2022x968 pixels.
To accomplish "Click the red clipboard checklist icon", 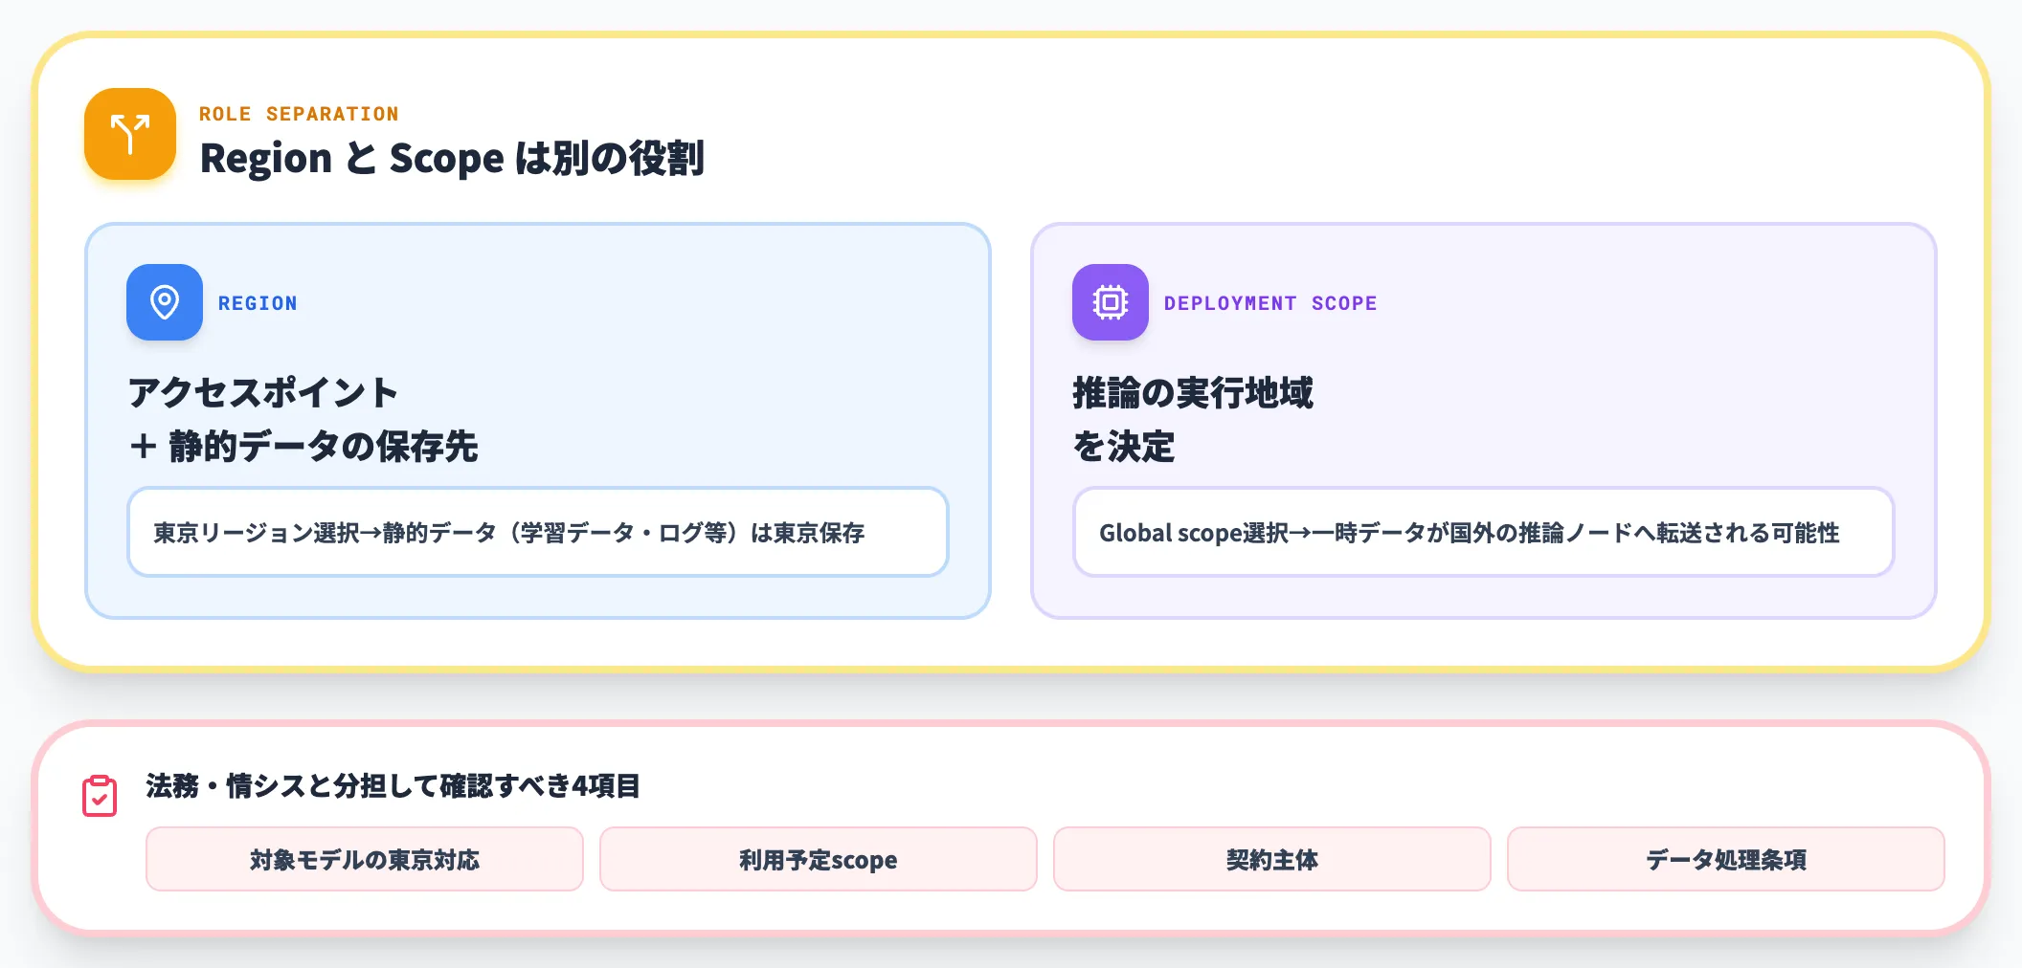I will 100,796.
